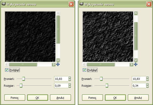Close the left Wykrywanie neonu dialog
This screenshot has height=105, width=153.
click(71, 4)
